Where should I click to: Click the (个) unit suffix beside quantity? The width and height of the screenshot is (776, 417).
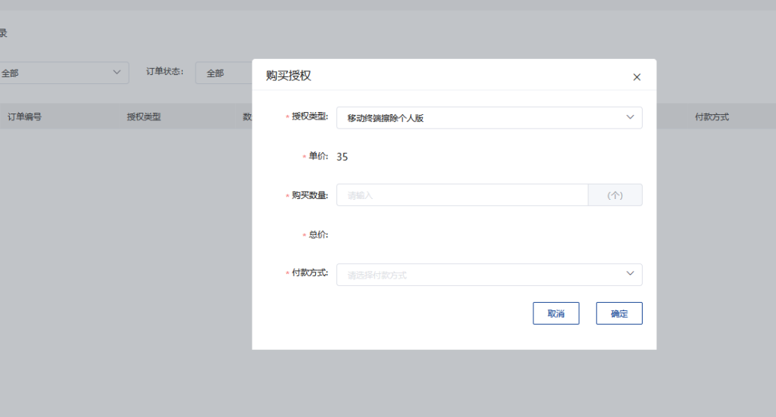[x=615, y=195]
